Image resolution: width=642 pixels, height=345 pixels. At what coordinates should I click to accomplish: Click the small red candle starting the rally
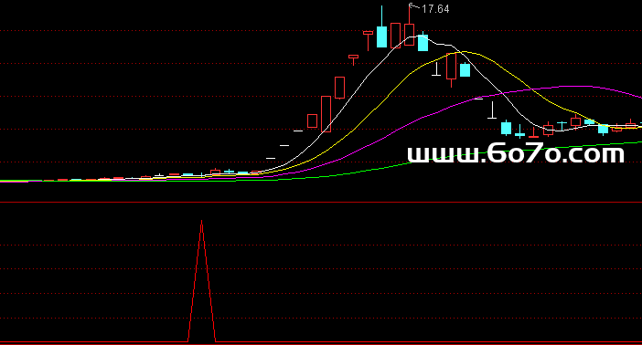[312, 121]
